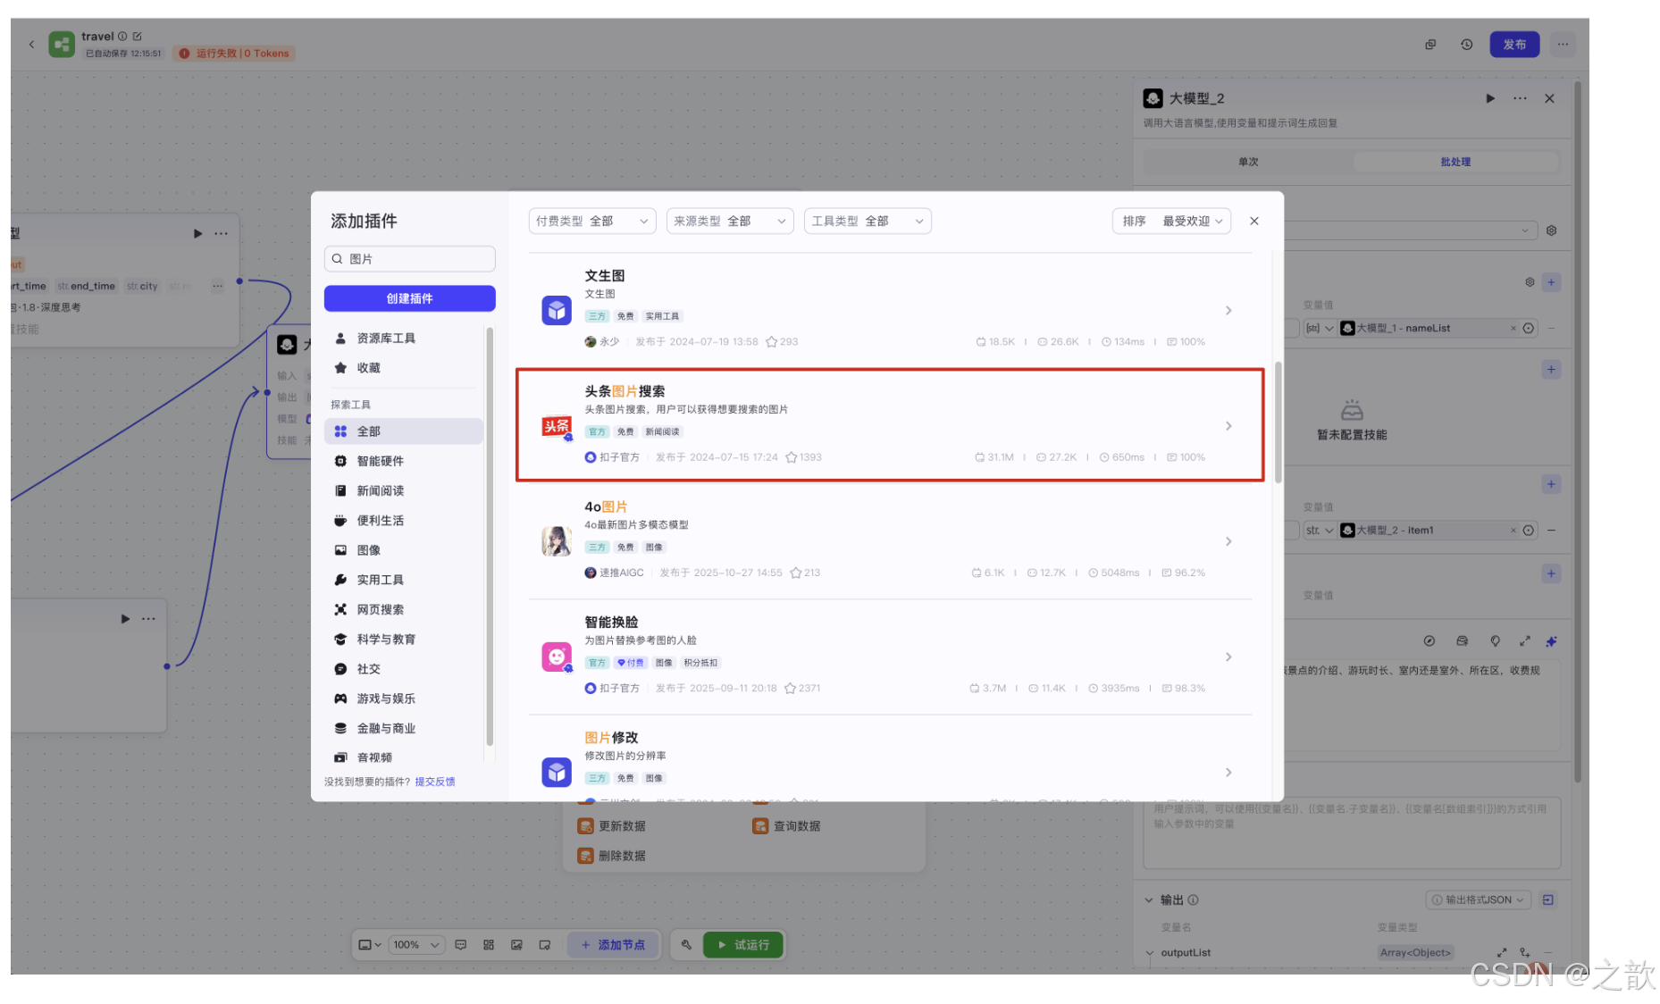
Task: Switch to 批处理 mode
Action: click(x=1455, y=162)
